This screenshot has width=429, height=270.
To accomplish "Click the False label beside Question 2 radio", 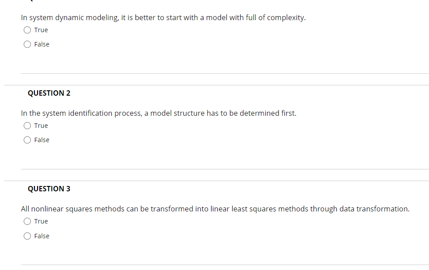I will coord(42,140).
